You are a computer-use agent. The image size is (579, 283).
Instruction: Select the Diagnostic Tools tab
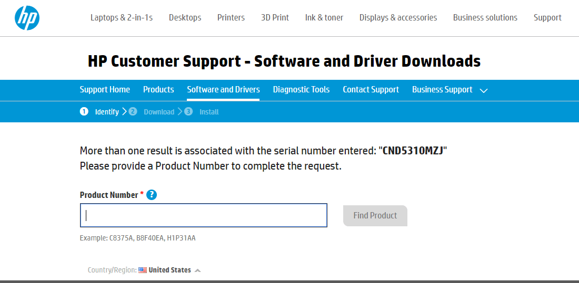coord(301,89)
